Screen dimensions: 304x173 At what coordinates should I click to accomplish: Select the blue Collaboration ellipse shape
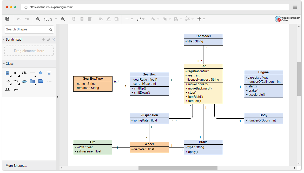(x=24, y=81)
